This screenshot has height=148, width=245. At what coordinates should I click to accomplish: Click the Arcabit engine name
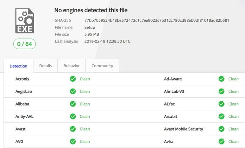(171, 116)
